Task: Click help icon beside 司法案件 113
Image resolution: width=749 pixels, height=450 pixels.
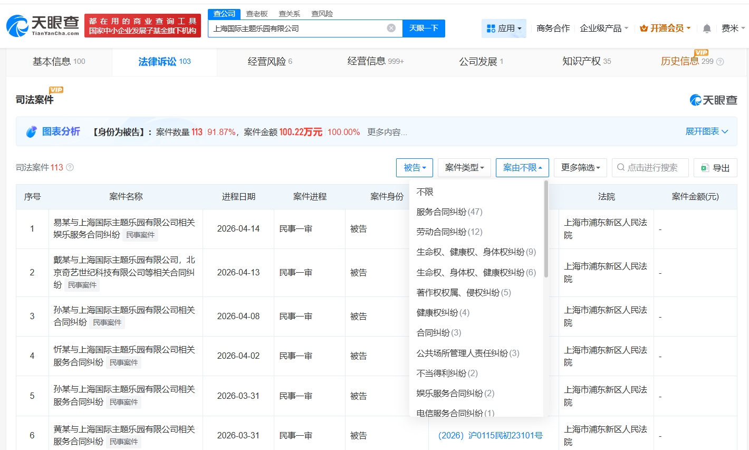Action: tap(70, 167)
